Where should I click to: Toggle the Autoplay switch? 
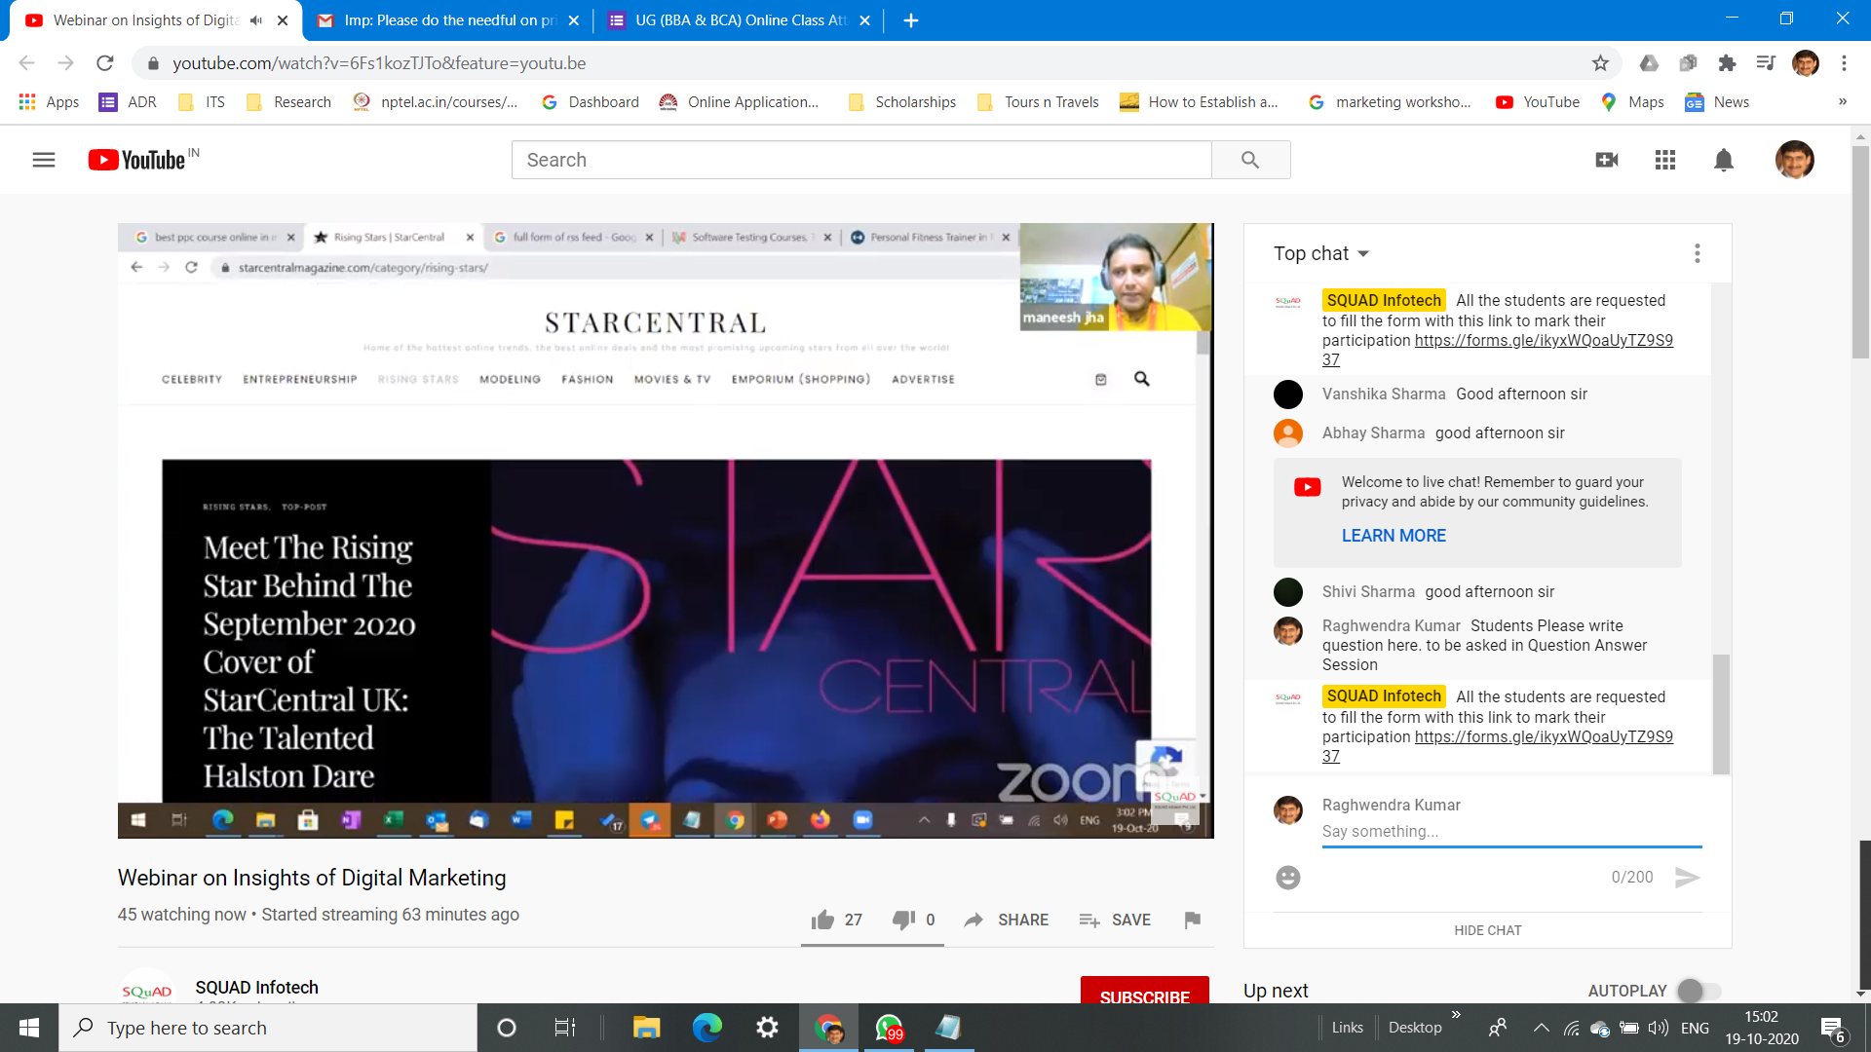(1699, 991)
